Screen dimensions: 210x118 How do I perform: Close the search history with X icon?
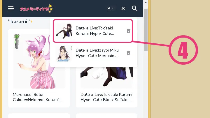pos(123,8)
